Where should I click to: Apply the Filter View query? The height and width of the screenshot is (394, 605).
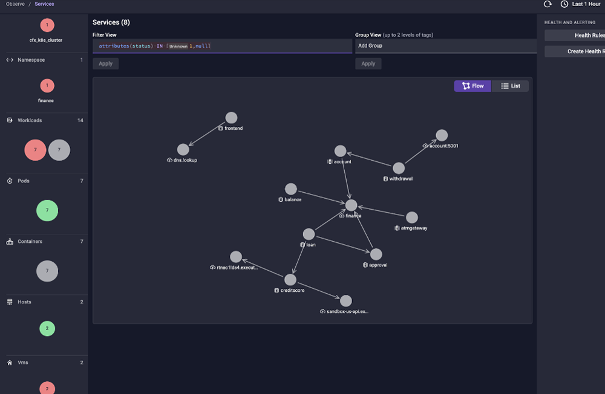105,63
